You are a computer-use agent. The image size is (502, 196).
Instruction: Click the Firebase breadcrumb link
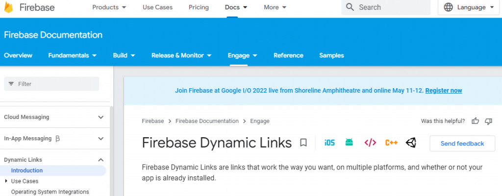(x=153, y=121)
